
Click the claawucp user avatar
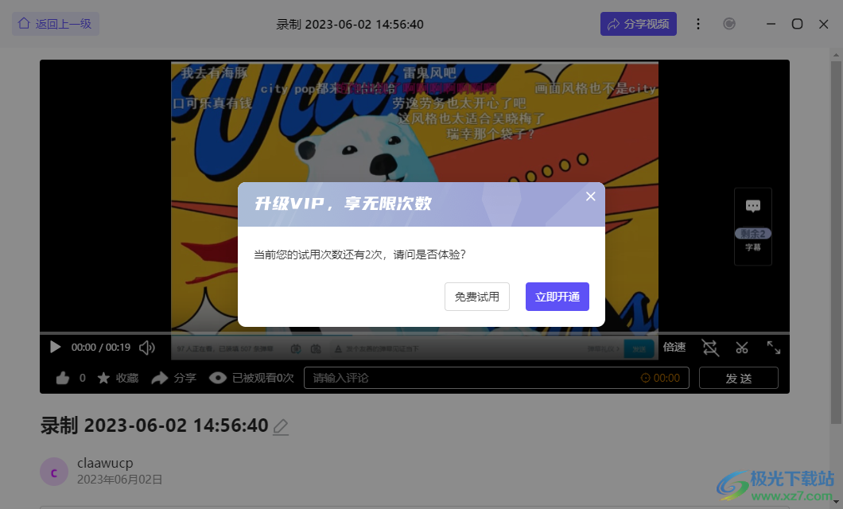(54, 472)
